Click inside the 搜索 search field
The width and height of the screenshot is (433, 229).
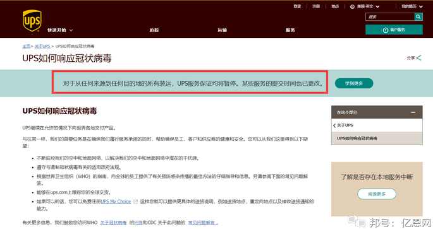(390, 17)
